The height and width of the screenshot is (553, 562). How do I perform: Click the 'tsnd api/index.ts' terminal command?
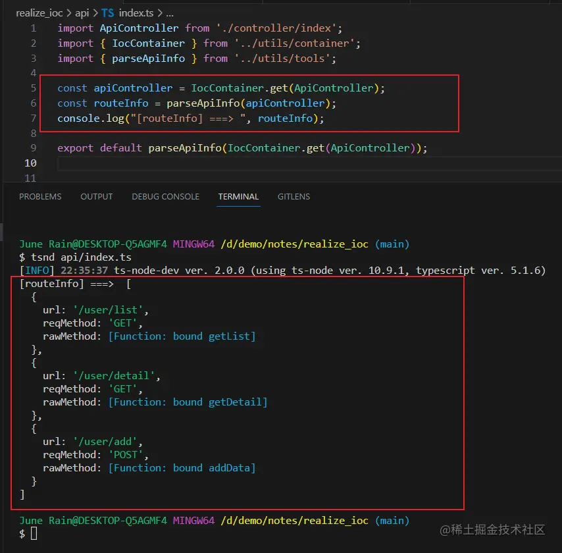(x=81, y=257)
